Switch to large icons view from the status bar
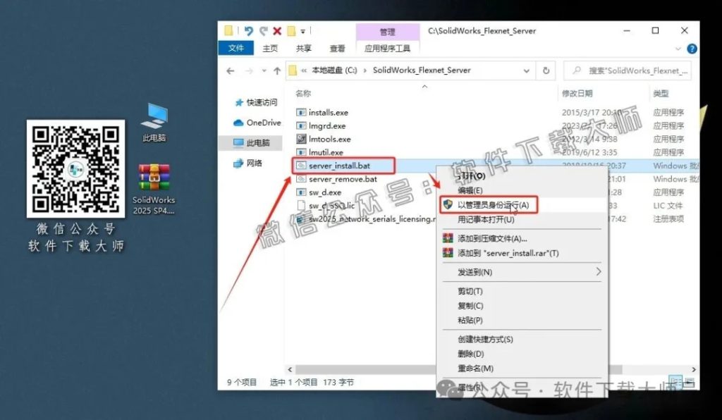The height and width of the screenshot is (420, 722). [690, 385]
